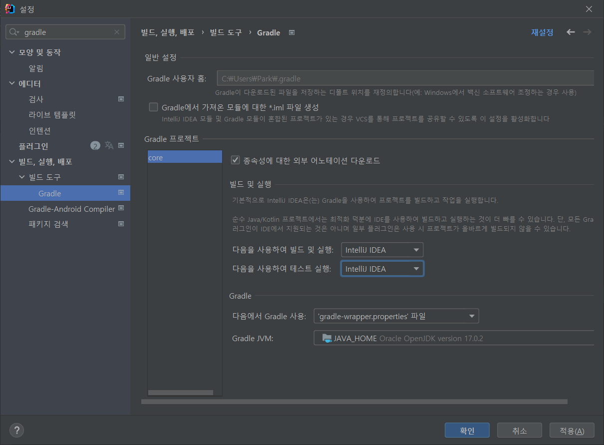The image size is (604, 445).
Task: Click 빌드 도구 breadcrumb
Action: click(x=226, y=32)
